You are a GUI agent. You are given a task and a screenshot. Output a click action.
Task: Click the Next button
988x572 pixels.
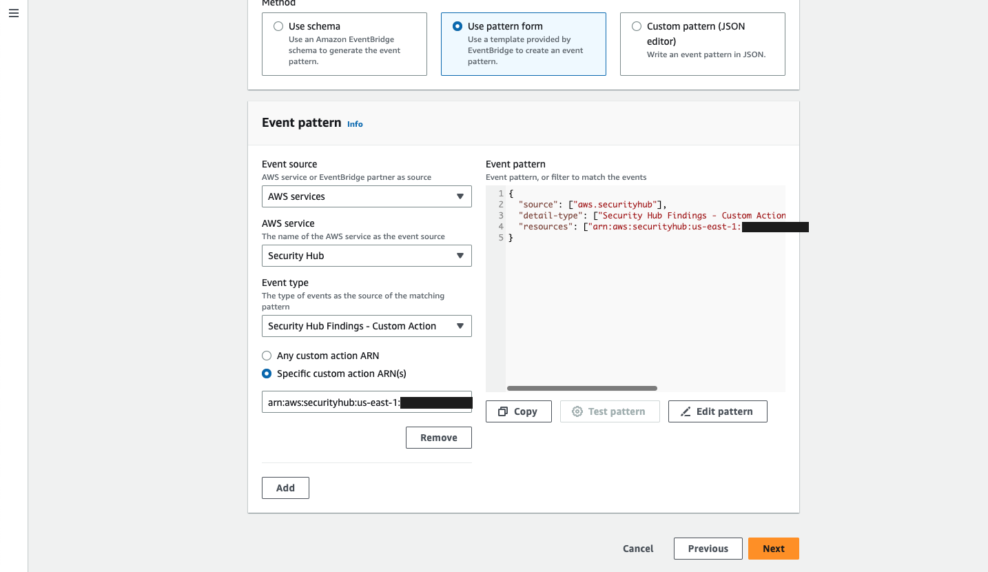pos(773,549)
